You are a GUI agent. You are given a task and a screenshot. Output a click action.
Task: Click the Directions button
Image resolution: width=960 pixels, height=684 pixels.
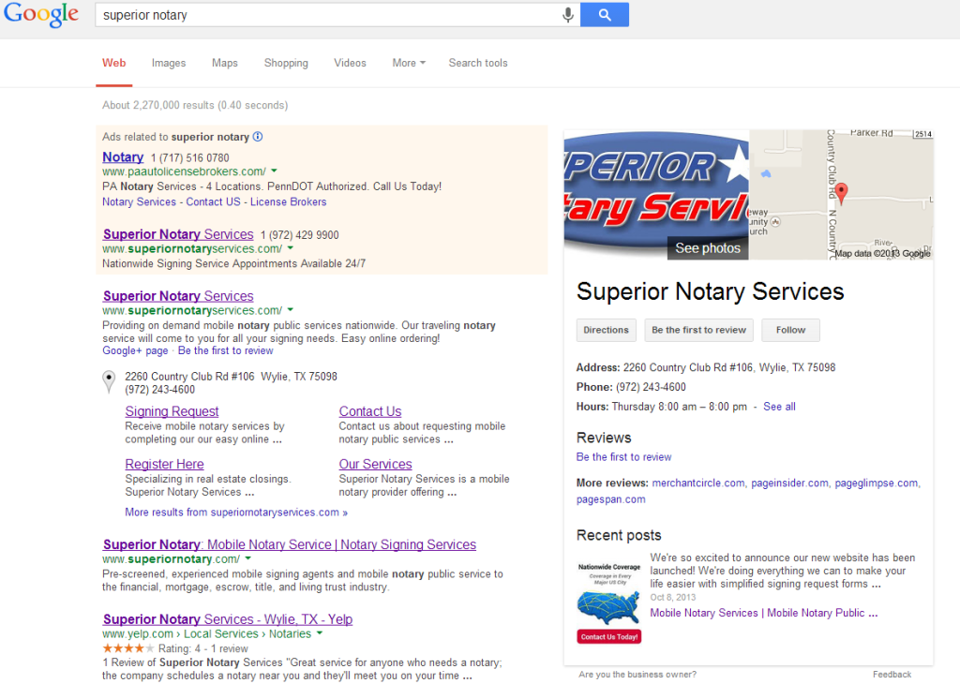tap(607, 330)
